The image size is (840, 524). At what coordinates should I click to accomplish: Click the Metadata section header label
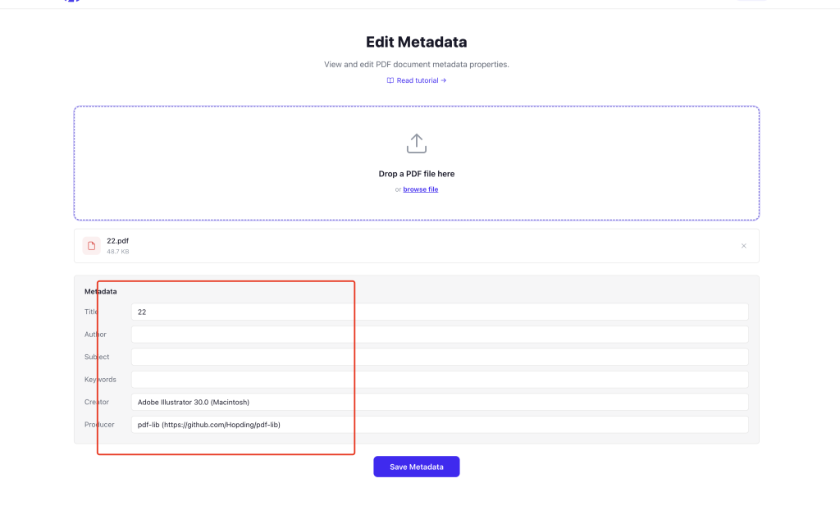point(100,291)
